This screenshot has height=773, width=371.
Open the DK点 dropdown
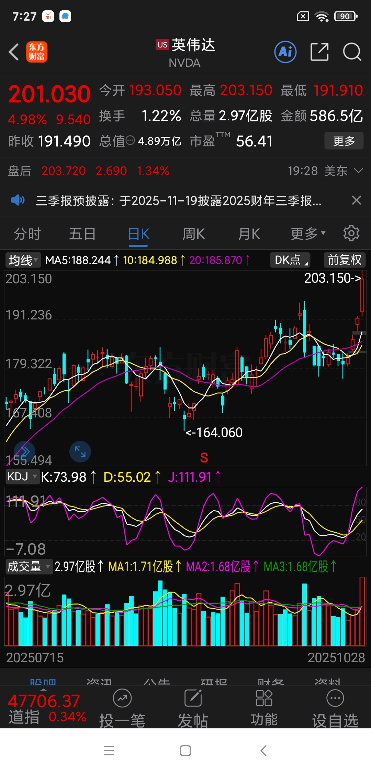(290, 260)
